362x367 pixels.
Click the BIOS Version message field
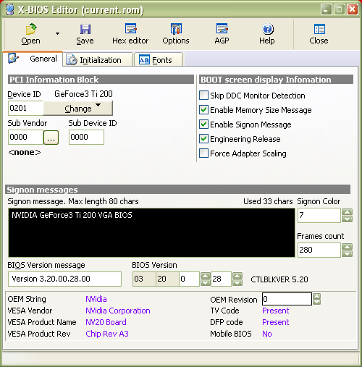(x=64, y=279)
